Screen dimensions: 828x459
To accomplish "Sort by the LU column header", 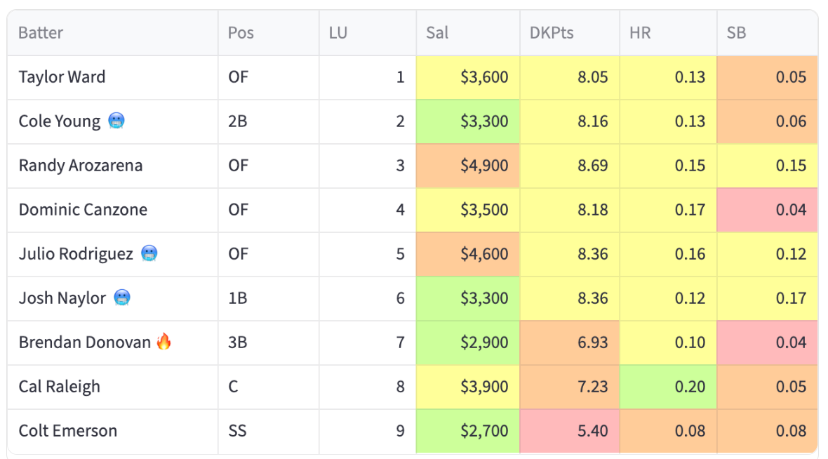I will click(338, 33).
